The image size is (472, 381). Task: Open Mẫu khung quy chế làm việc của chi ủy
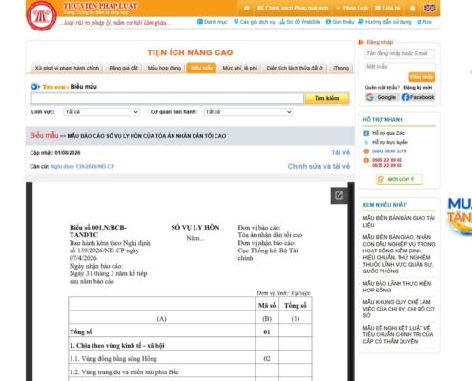tap(399, 309)
